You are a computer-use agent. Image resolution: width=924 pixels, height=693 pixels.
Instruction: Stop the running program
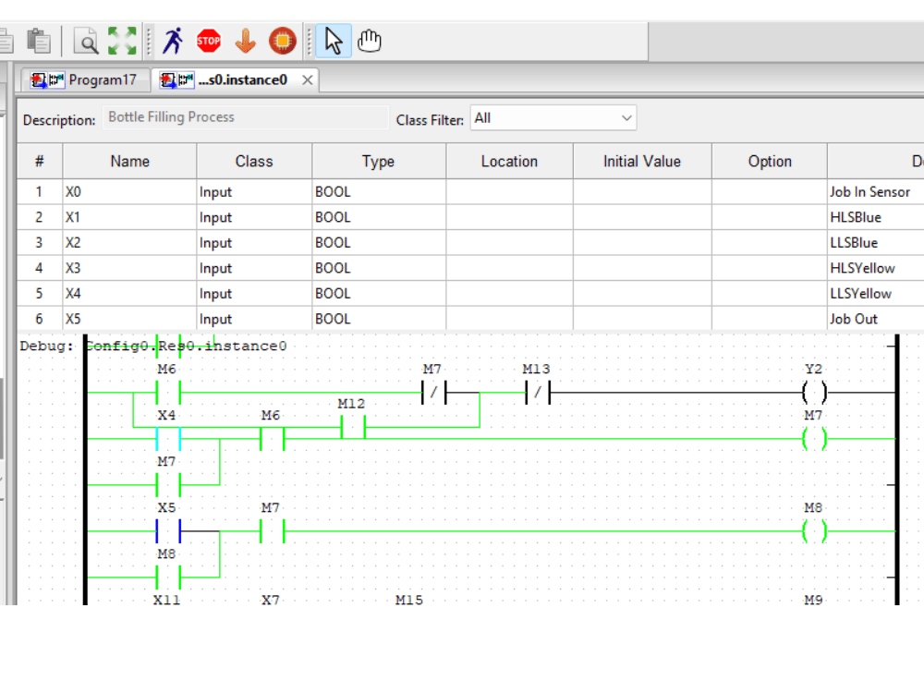click(x=208, y=40)
